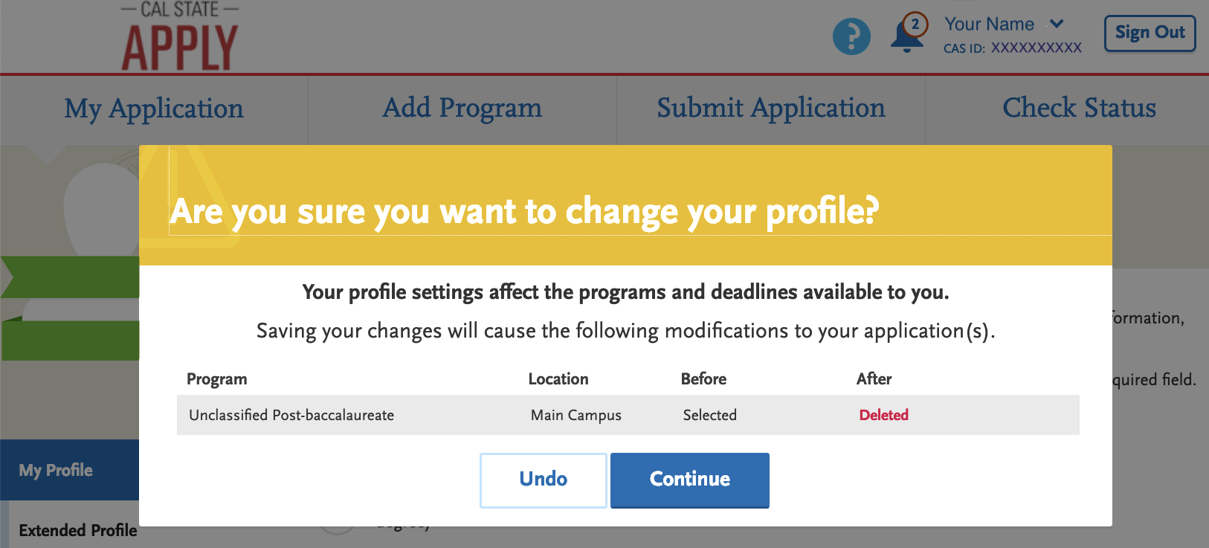Switch to the Add Program tab
The width and height of the screenshot is (1209, 548).
461,109
